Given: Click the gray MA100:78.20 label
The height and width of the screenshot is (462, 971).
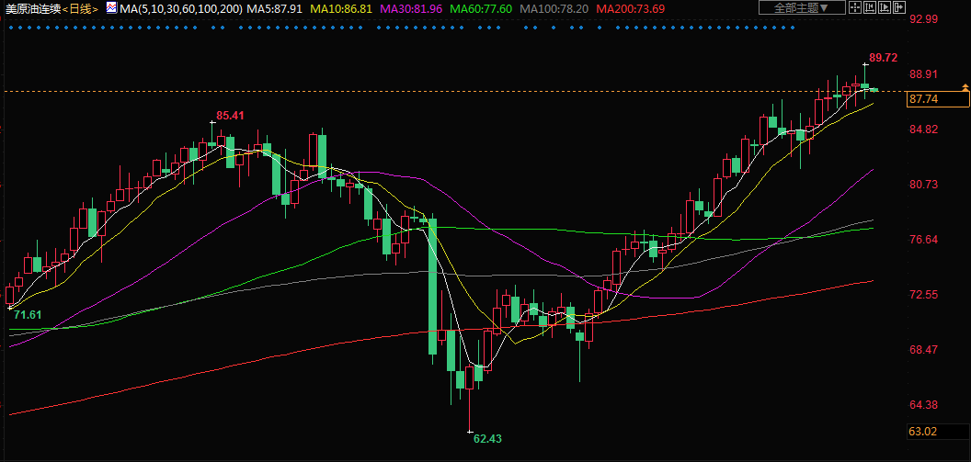Looking at the screenshot, I should point(554,8).
